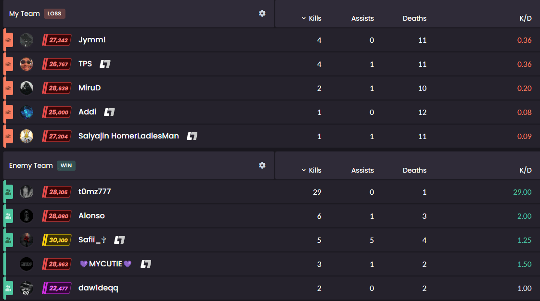Click the FACEIT badge next to Addi
Image resolution: width=540 pixels, height=301 pixels.
point(109,112)
